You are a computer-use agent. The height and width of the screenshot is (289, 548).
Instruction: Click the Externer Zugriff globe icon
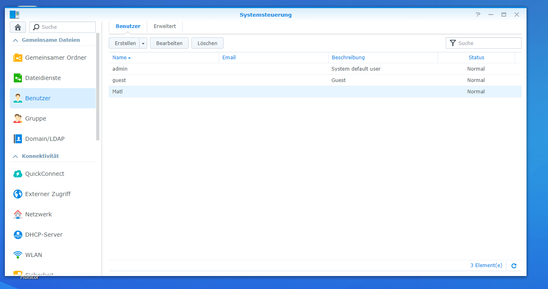point(18,194)
